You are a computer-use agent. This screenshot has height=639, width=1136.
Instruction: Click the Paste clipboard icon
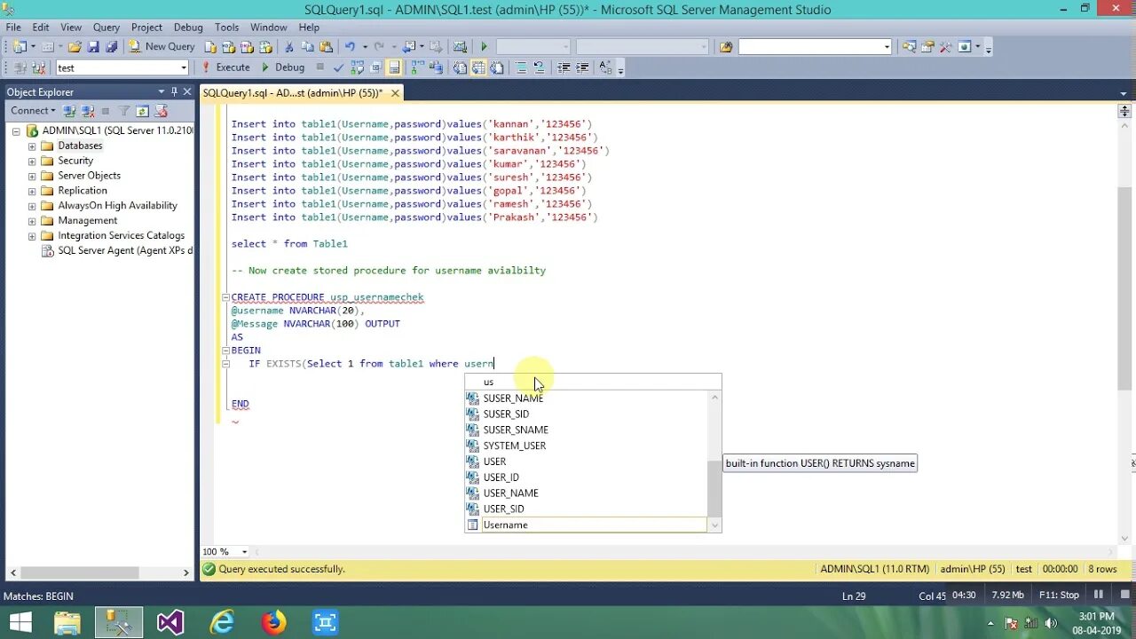point(326,46)
